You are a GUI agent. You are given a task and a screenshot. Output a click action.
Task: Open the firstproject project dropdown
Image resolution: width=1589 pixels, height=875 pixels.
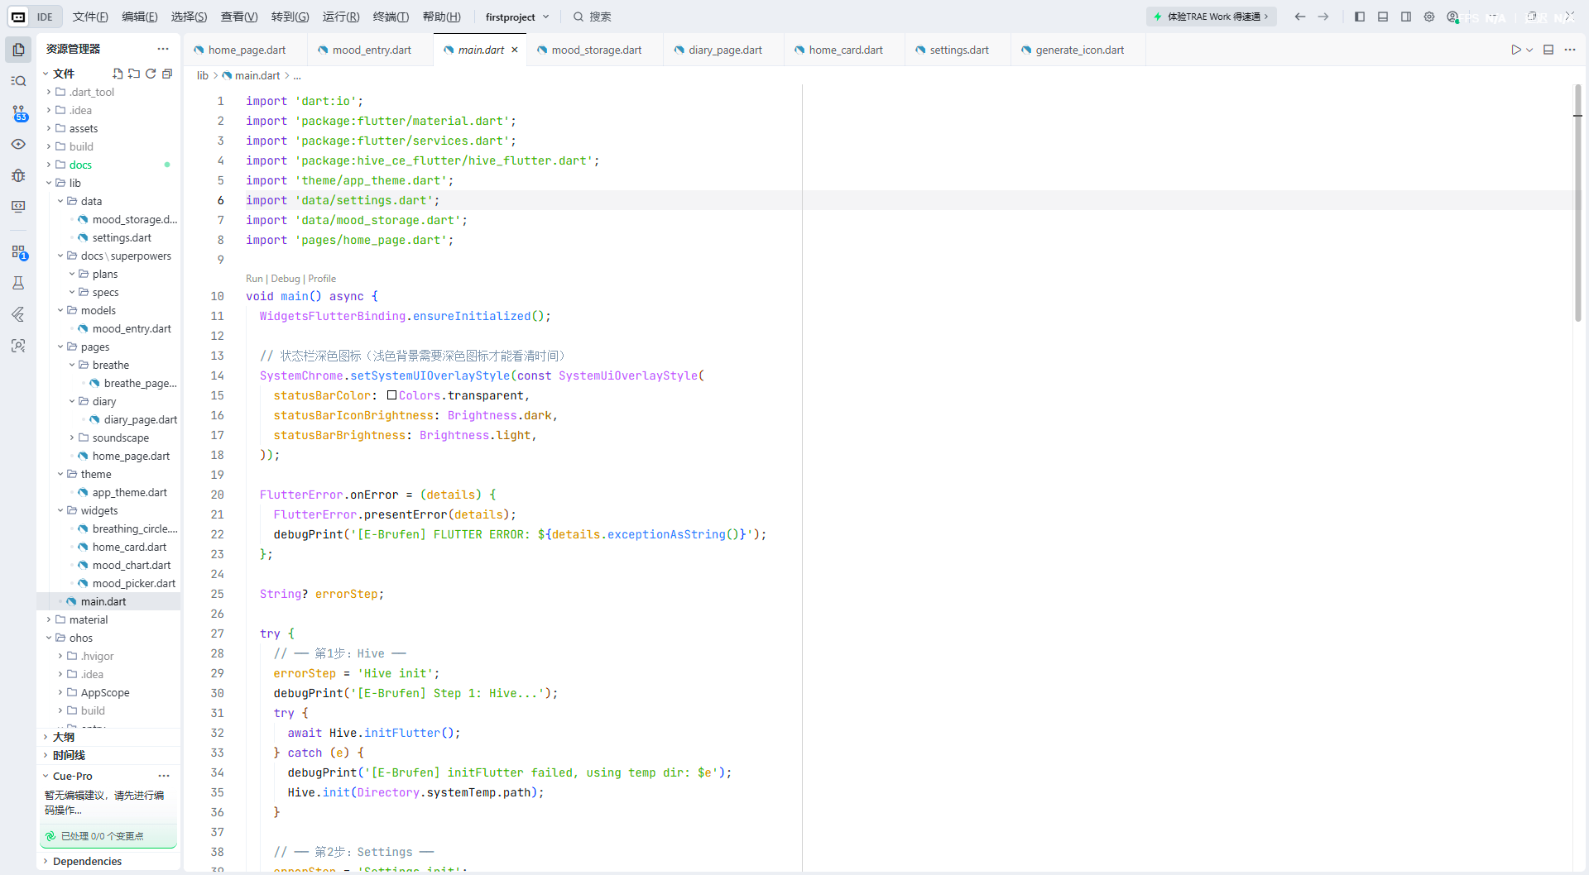pyautogui.click(x=517, y=17)
